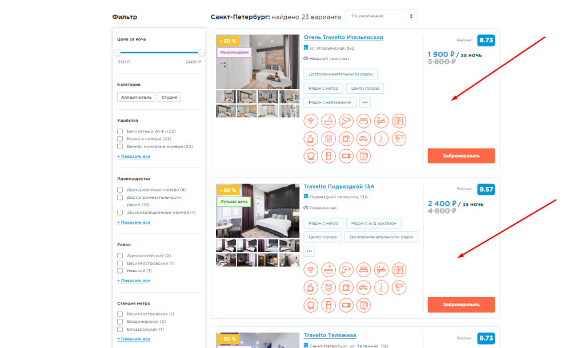585x348 pixels.
Task: Open Travelto Подъездной 13А title link
Action: pos(339,186)
